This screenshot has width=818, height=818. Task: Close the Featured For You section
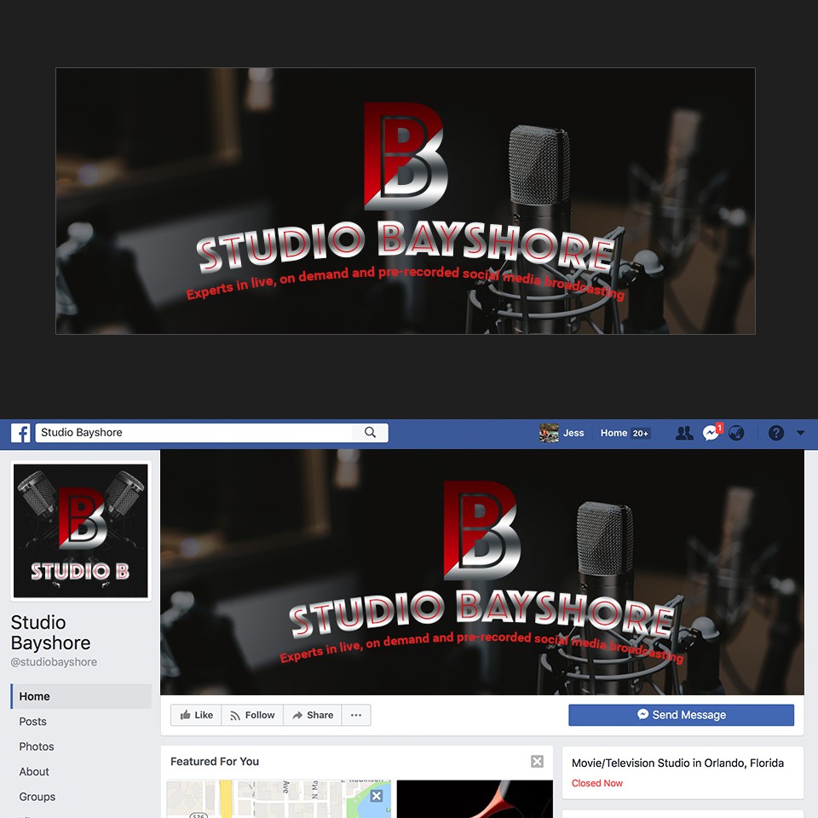point(537,761)
